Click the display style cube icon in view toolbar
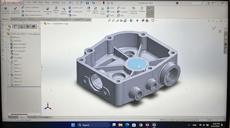 coord(131,21)
